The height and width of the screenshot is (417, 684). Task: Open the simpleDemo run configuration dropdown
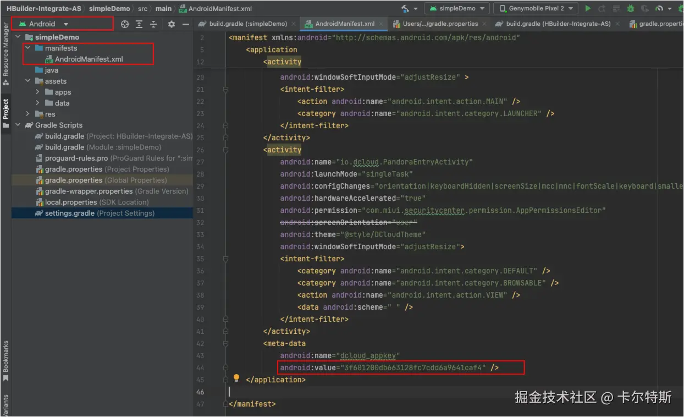[459, 8]
